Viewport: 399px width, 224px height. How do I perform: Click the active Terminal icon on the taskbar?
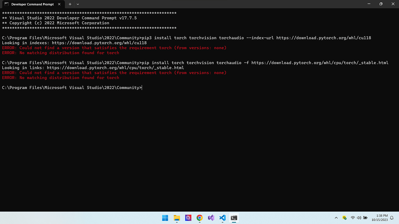click(233, 218)
